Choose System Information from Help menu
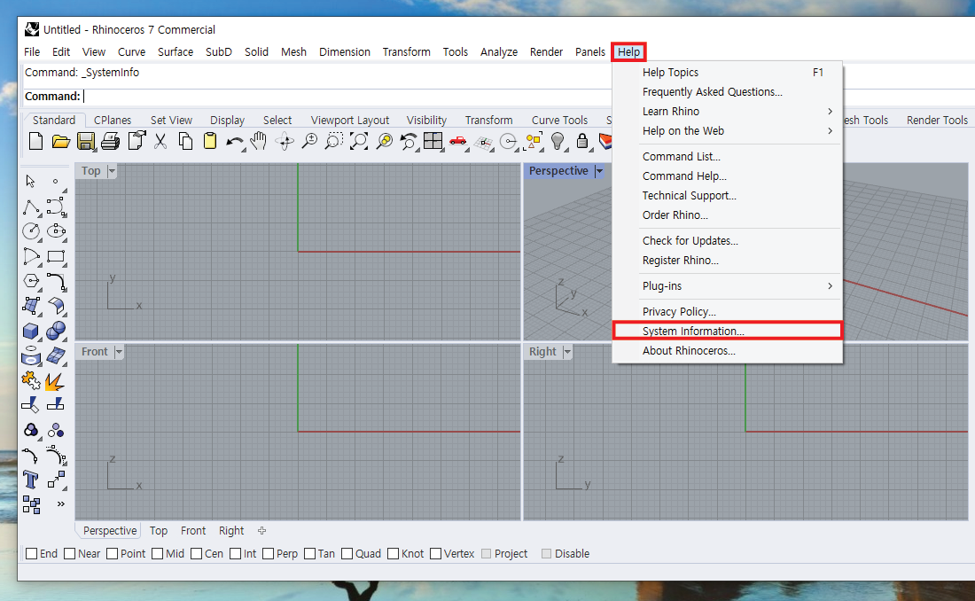This screenshot has height=601, width=975. click(728, 331)
